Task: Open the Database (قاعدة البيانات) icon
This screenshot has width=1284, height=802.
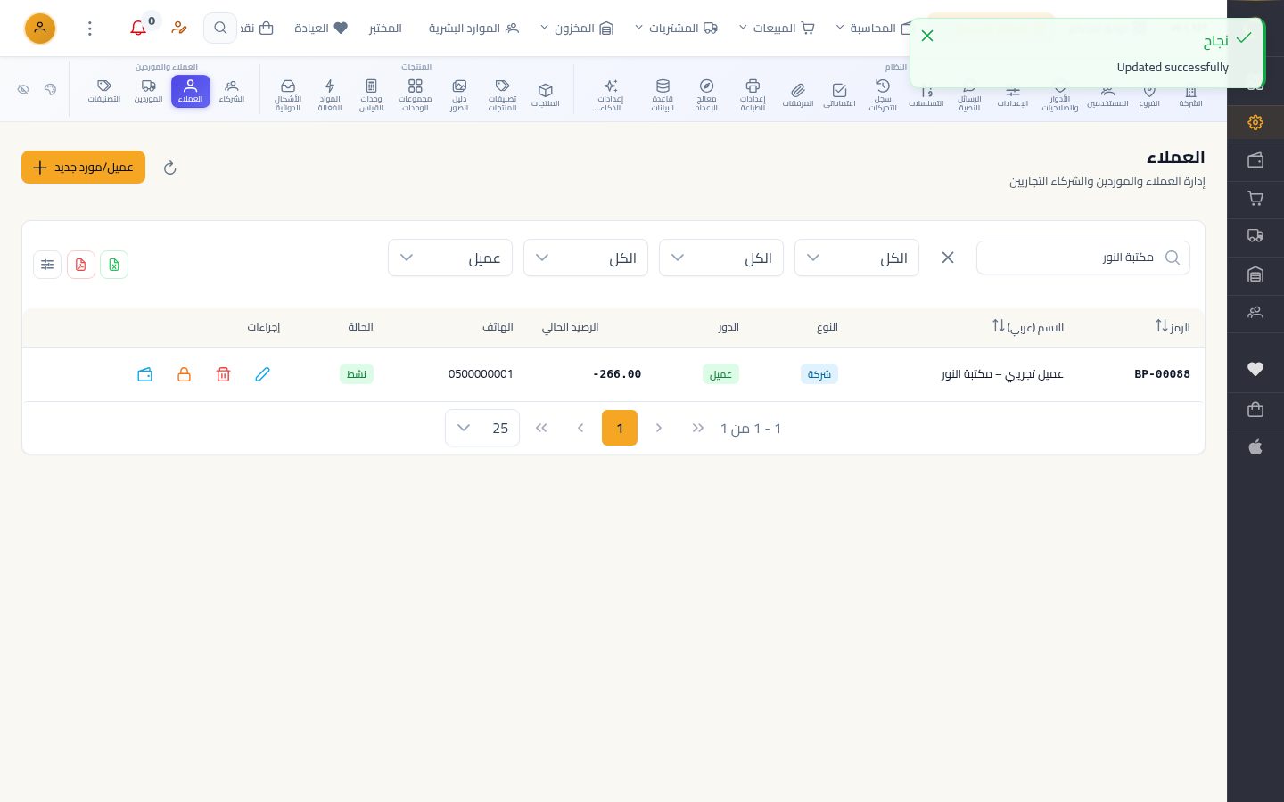Action: click(x=663, y=94)
